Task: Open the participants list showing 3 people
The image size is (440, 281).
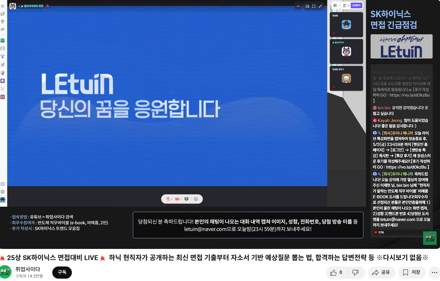Action: tap(346, 5)
